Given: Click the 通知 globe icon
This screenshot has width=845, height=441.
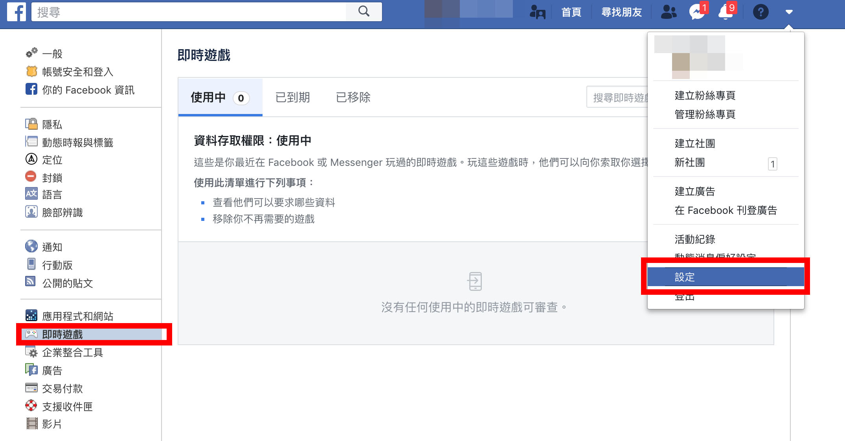Looking at the screenshot, I should click(x=31, y=246).
